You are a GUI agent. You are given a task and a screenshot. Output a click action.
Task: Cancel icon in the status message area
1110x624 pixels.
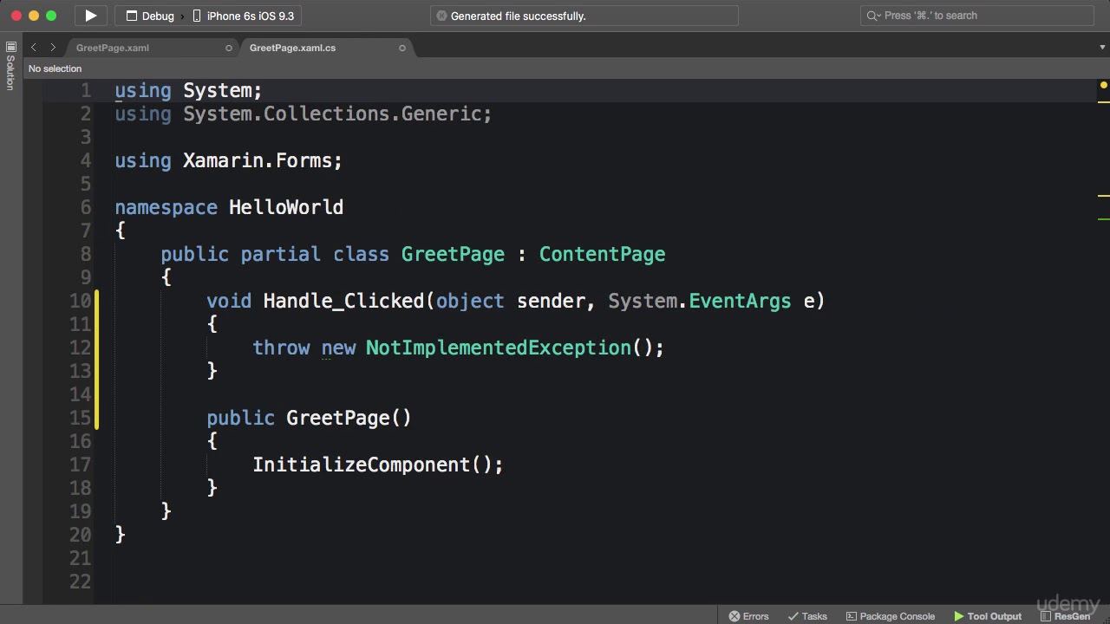pos(441,16)
